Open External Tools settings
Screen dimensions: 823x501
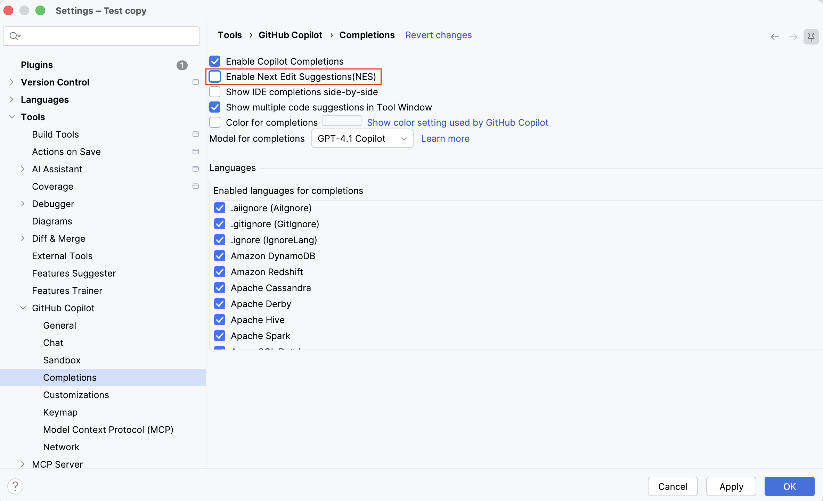[62, 256]
